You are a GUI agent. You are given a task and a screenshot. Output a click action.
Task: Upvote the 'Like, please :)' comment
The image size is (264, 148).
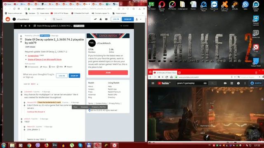click(24, 127)
